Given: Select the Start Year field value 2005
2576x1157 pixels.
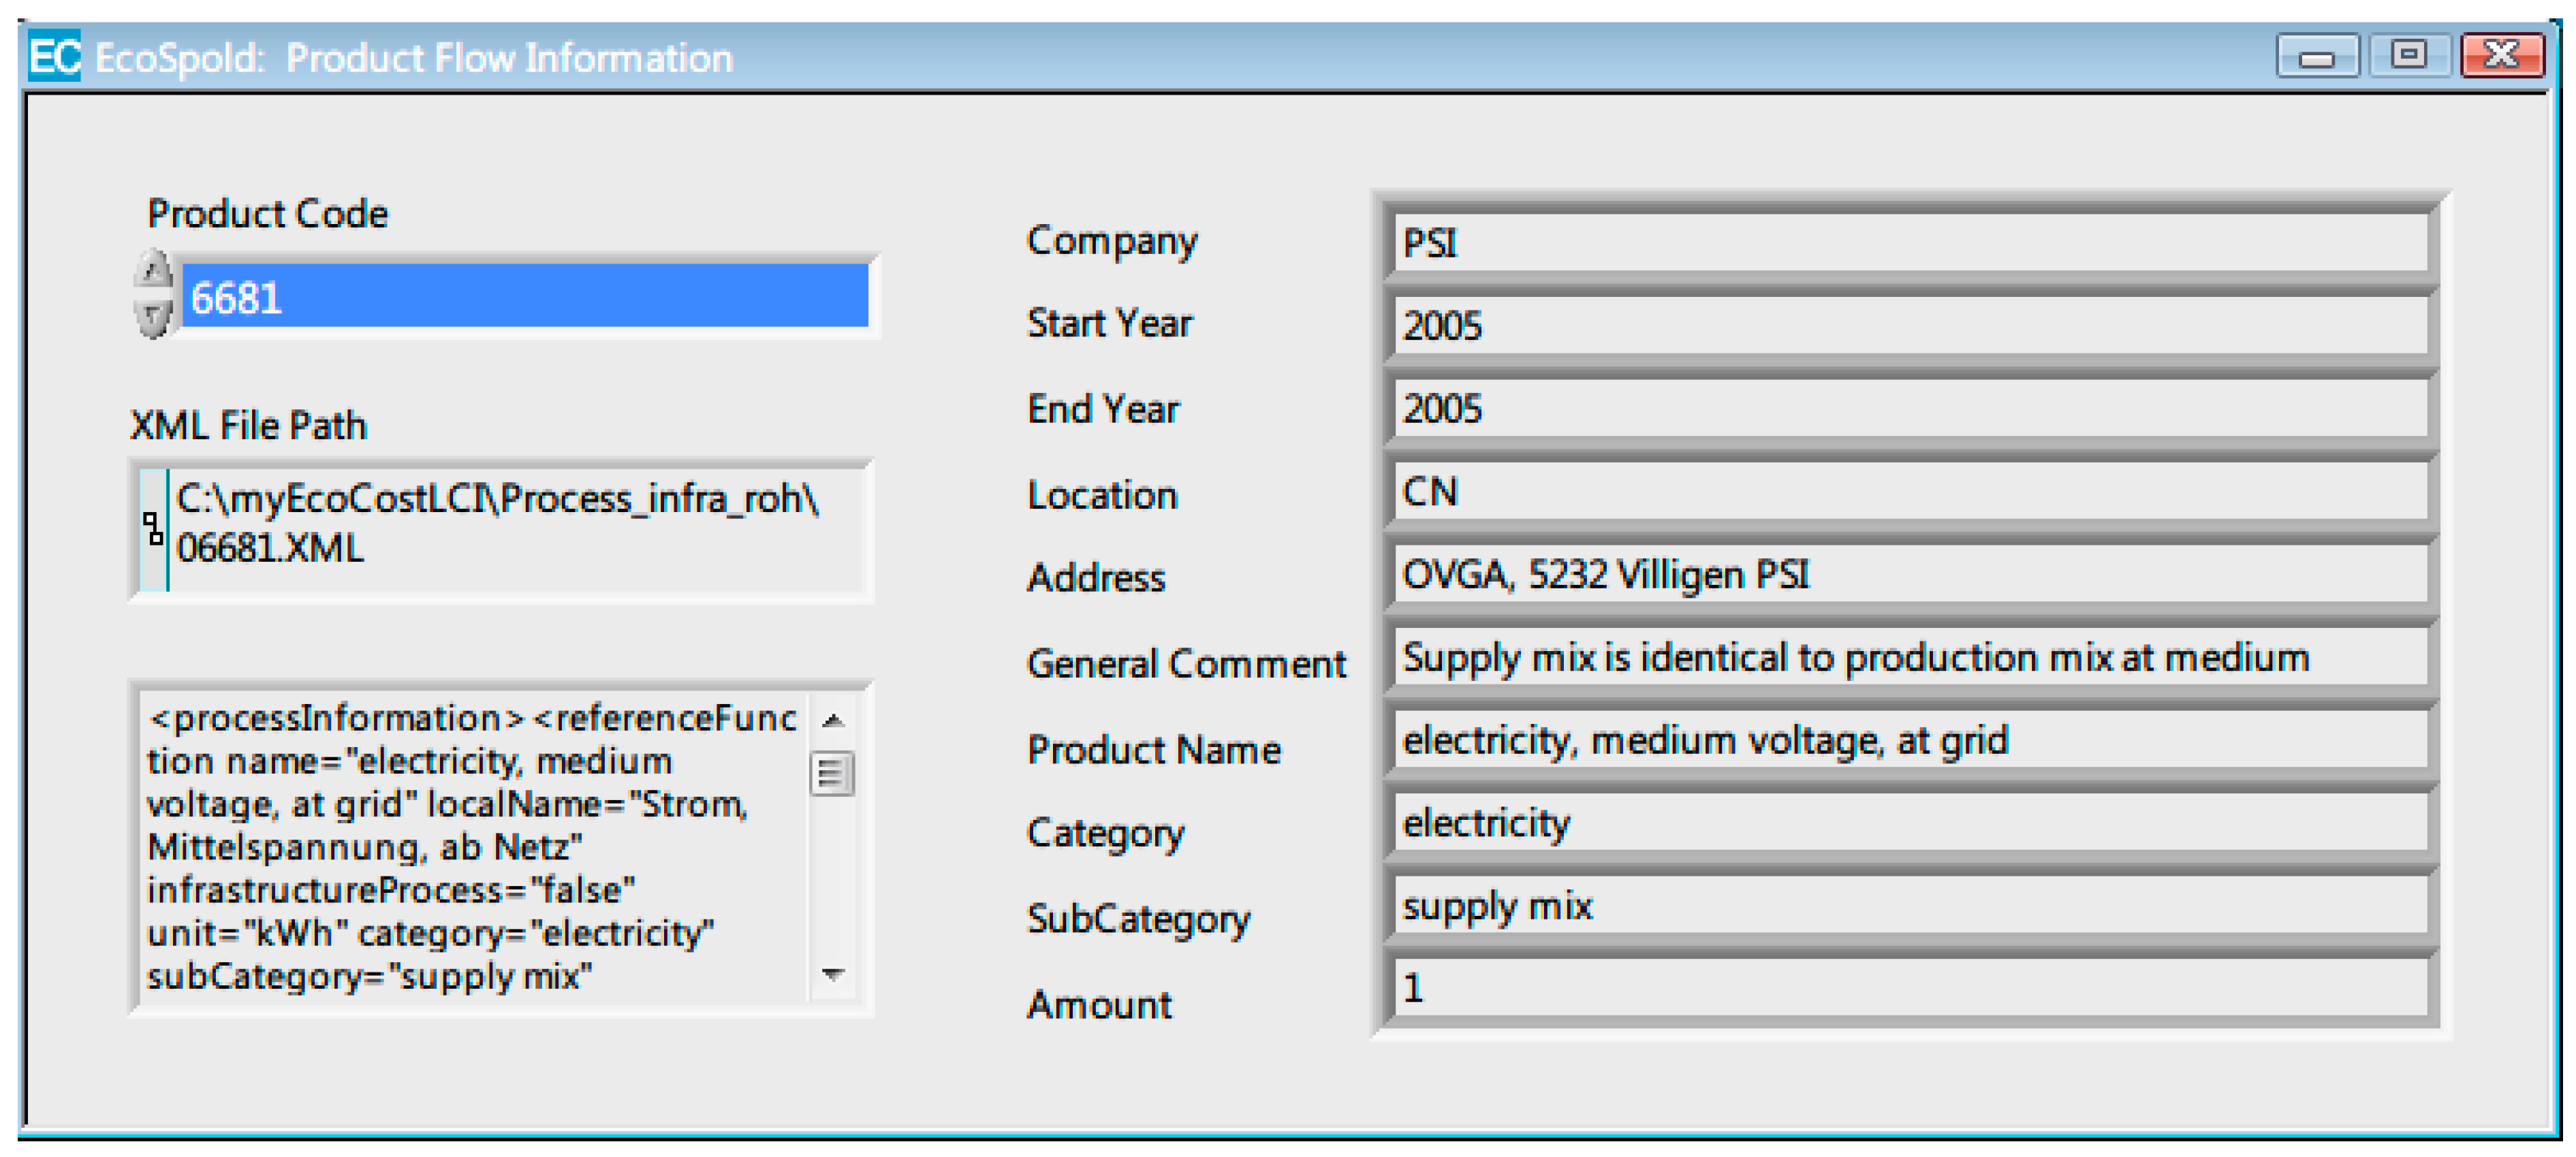Looking at the screenshot, I should (x=1911, y=325).
